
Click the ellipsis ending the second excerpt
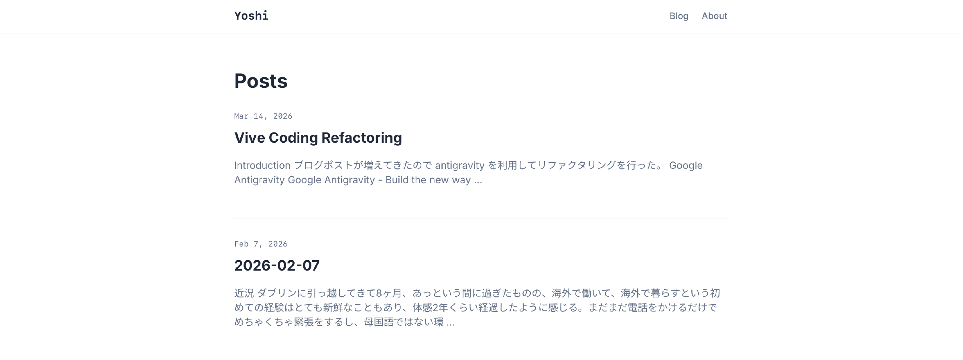pyautogui.click(x=451, y=322)
